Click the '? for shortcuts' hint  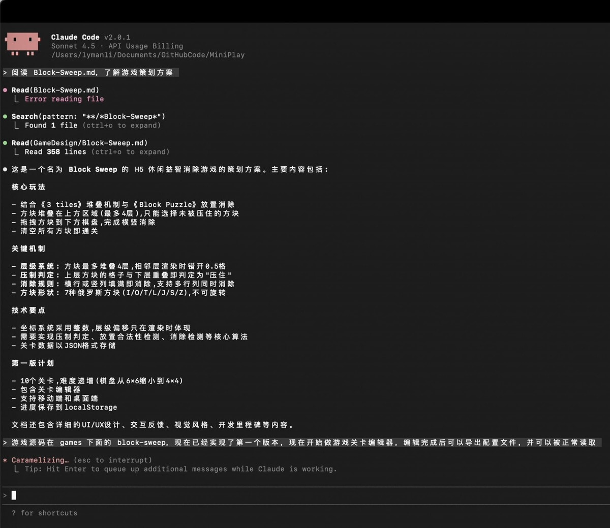tap(45, 513)
